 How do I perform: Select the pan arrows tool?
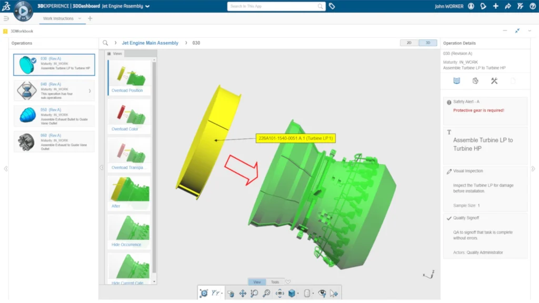(243, 294)
